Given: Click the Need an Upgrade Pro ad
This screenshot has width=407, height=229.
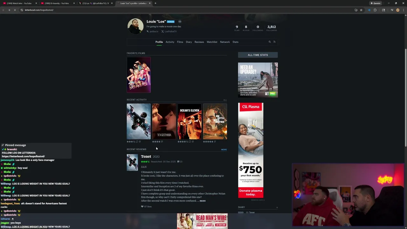Looking at the screenshot, I should (x=258, y=80).
